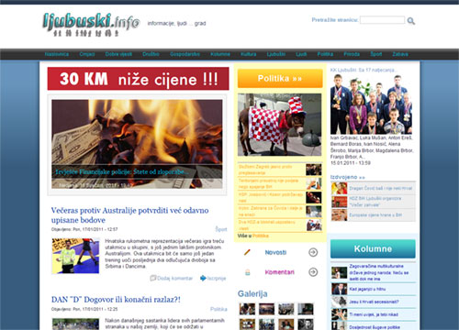Go to Kultura in the navigation bar

pos(249,54)
